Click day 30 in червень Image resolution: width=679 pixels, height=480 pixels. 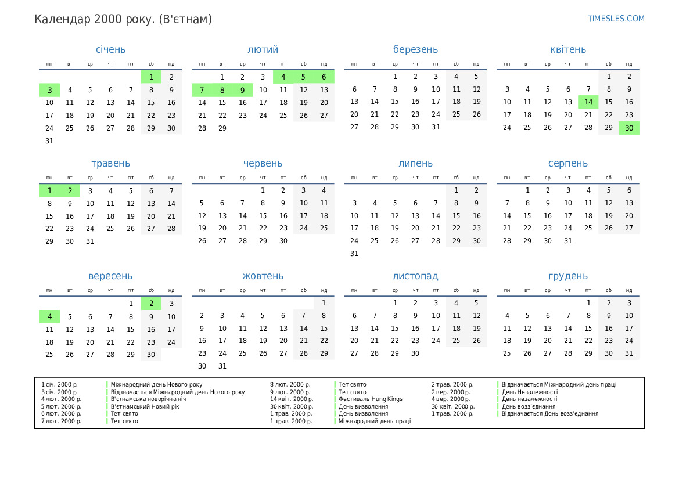(x=283, y=241)
